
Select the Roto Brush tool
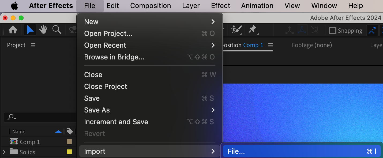[x=237, y=30]
